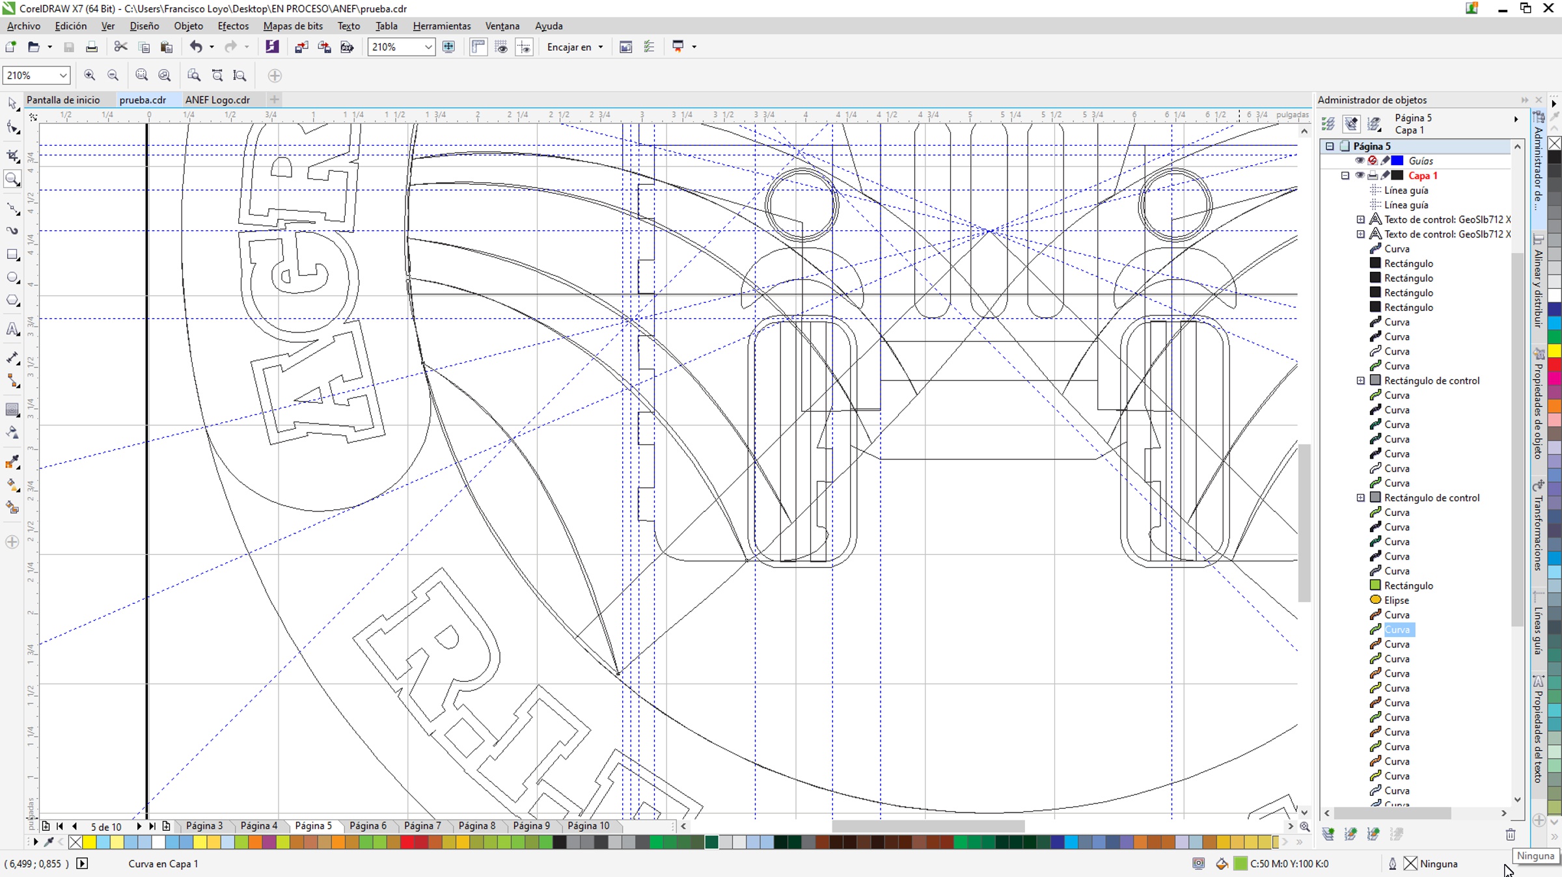Click the Object Manager vertical scrollbar
This screenshot has height=877, width=1562.
1517,439
